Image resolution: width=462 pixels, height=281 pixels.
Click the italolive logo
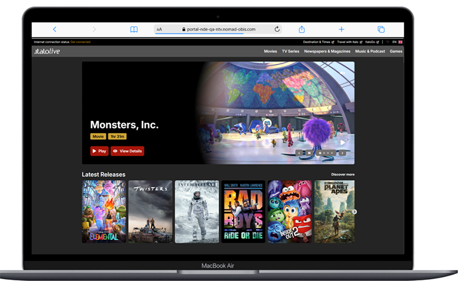(47, 51)
